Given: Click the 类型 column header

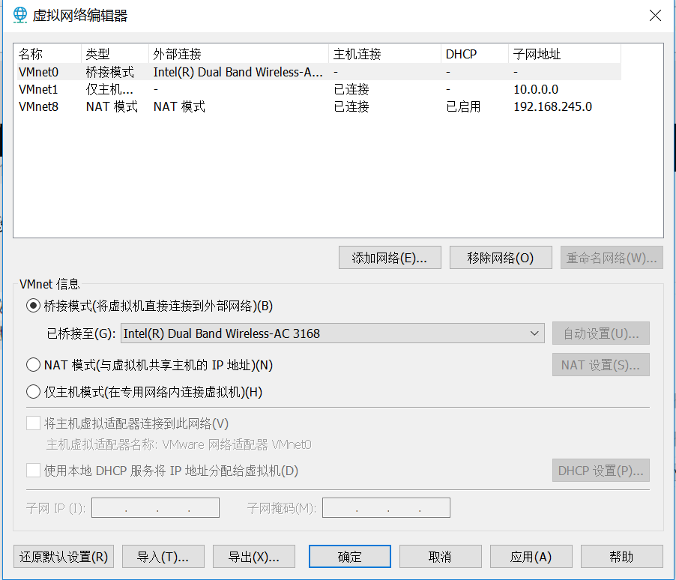Looking at the screenshot, I should click(115, 54).
